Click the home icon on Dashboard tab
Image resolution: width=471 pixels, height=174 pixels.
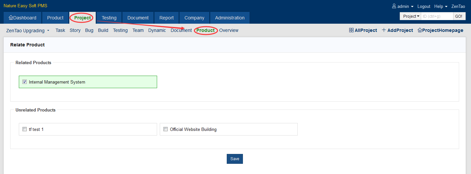[11, 18]
